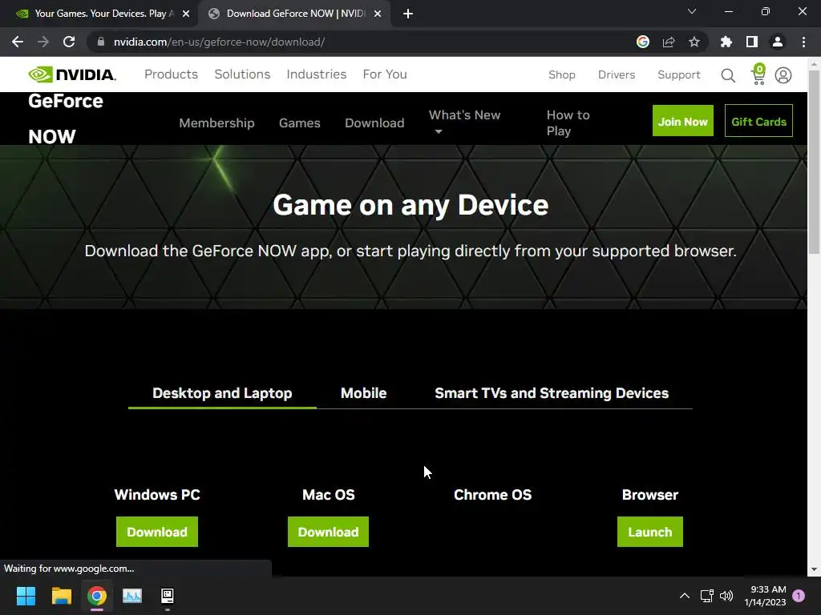Viewport: 821px width, 615px height.
Task: Toggle Chrome side panel icon
Action: pos(752,42)
